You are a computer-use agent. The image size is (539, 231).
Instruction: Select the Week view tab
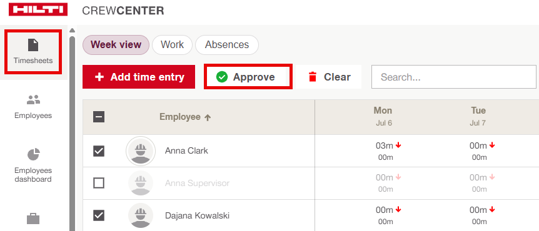click(116, 45)
